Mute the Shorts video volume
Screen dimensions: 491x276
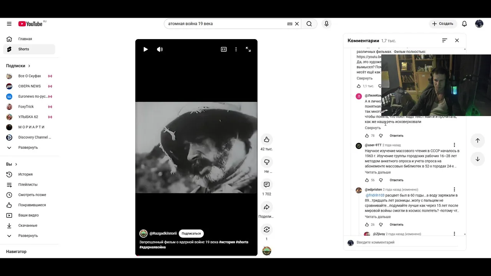click(160, 49)
